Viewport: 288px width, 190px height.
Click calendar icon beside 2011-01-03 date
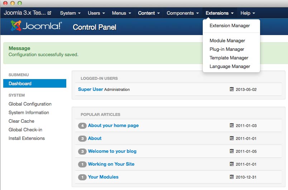[231, 126]
